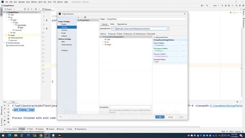
Task: Click the copy module icon
Action: tap(85, 17)
